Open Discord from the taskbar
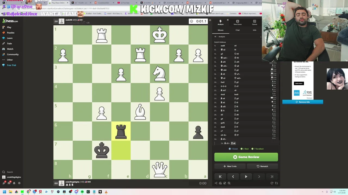The height and width of the screenshot is (195, 348). coord(76,192)
